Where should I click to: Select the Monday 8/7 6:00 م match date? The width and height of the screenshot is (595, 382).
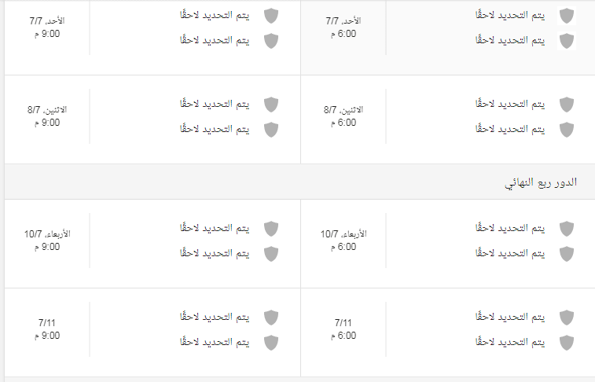343,116
